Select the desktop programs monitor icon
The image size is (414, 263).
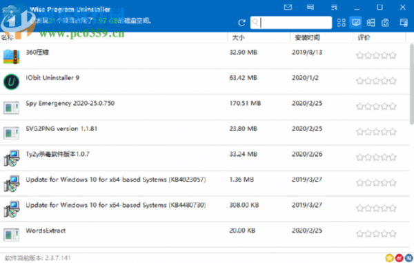coord(355,23)
